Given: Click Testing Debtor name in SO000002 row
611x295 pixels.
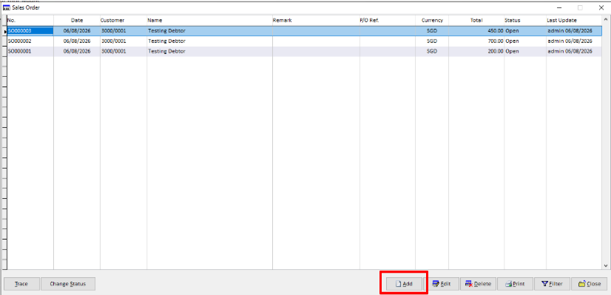Looking at the screenshot, I should 166,41.
